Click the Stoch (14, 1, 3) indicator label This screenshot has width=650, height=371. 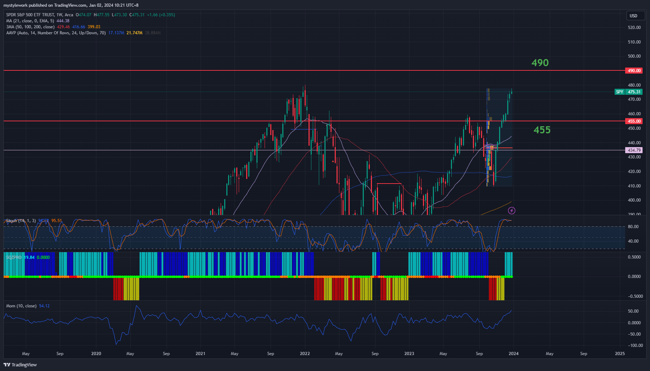pyautogui.click(x=21, y=221)
